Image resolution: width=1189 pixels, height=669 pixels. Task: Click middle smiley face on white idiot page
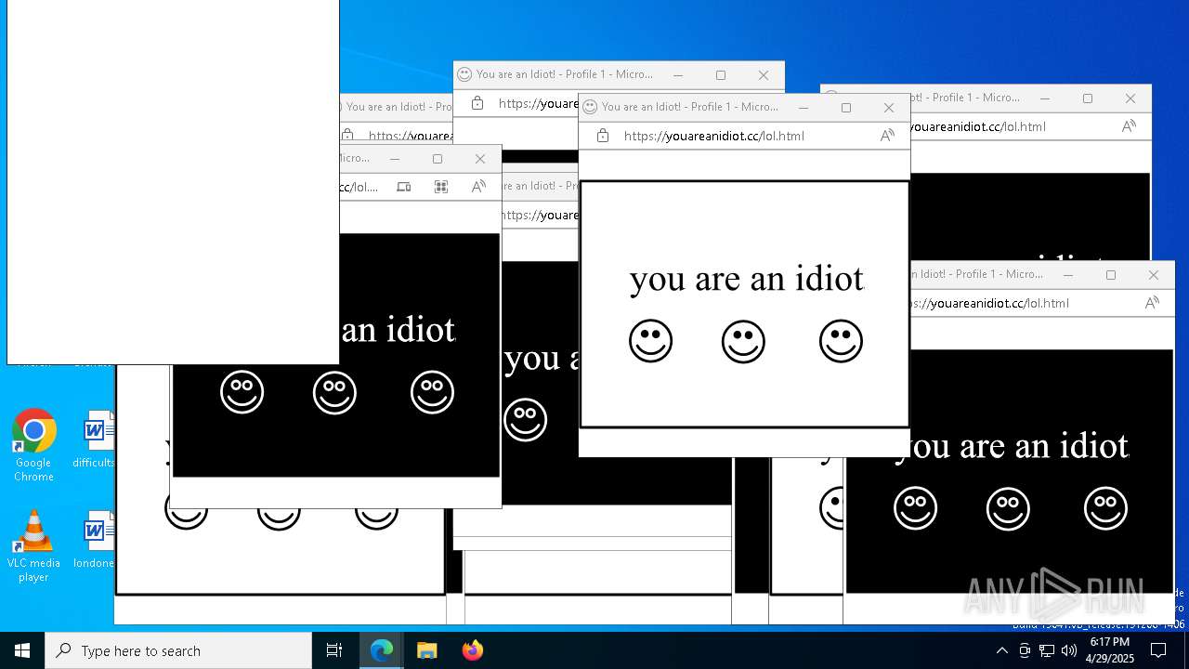(x=743, y=341)
